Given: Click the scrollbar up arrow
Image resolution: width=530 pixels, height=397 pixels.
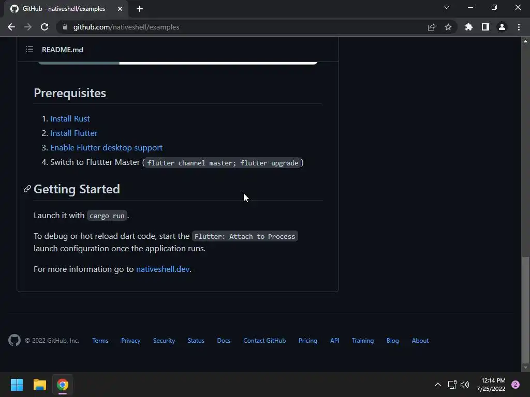Looking at the screenshot, I should [x=525, y=41].
